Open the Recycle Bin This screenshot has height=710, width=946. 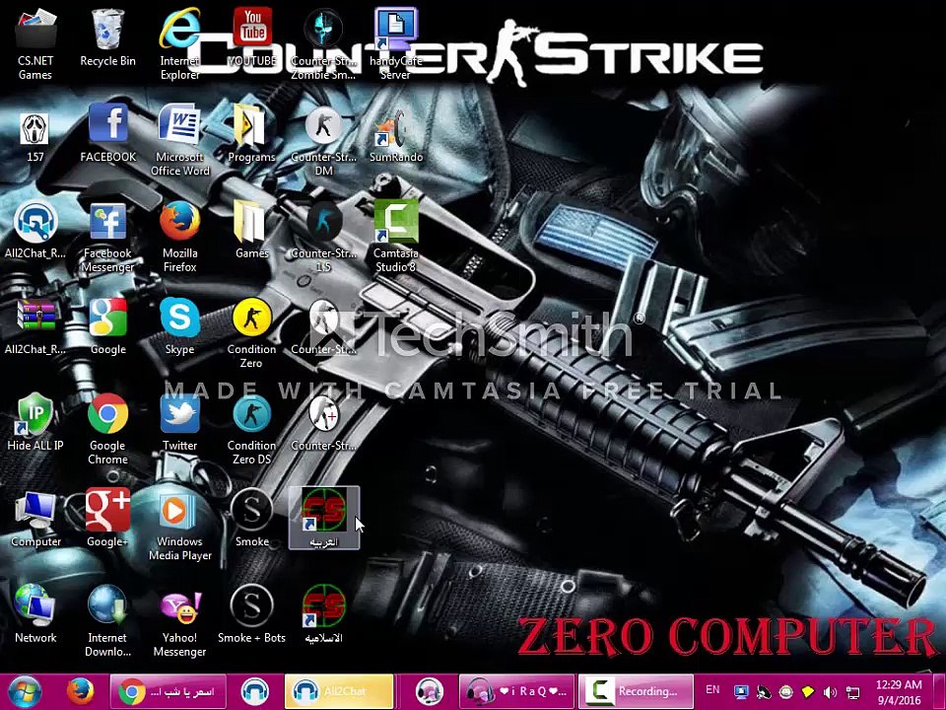[x=108, y=37]
